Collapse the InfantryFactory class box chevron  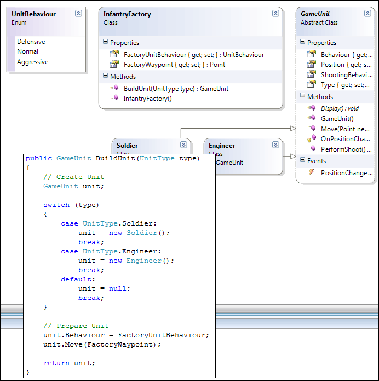click(275, 13)
